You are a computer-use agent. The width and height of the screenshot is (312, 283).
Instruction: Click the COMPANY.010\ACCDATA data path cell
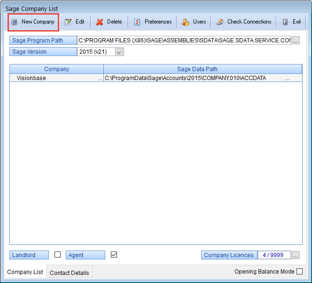(x=185, y=78)
